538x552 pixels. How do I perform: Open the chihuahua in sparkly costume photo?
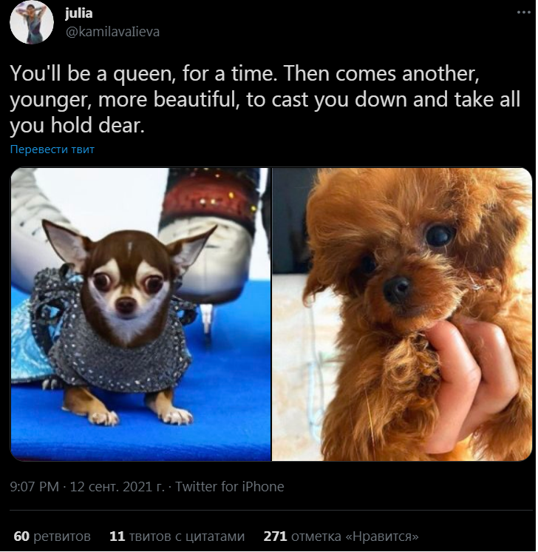point(141,314)
